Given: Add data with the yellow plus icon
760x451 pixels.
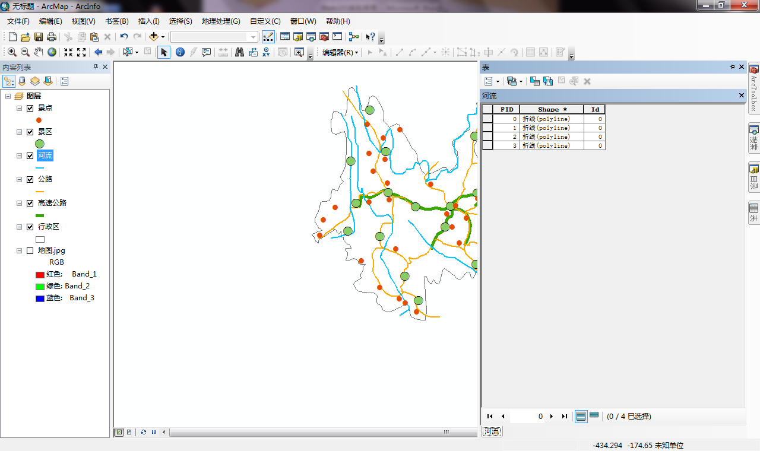Looking at the screenshot, I should point(154,37).
